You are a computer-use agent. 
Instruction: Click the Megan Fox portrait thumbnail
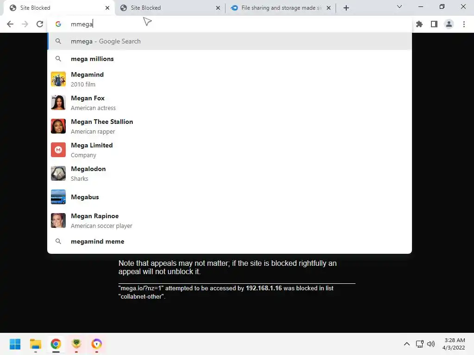[x=58, y=103]
